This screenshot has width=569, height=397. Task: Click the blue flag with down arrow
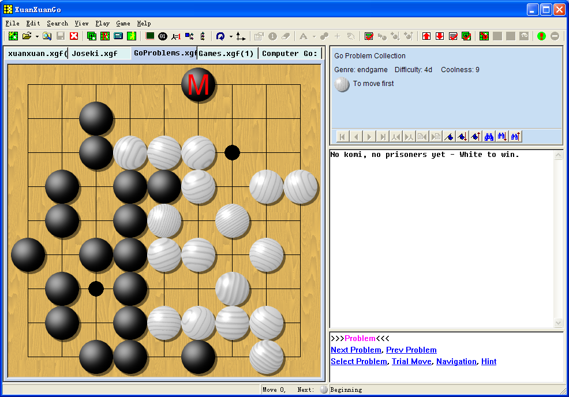pyautogui.click(x=462, y=137)
